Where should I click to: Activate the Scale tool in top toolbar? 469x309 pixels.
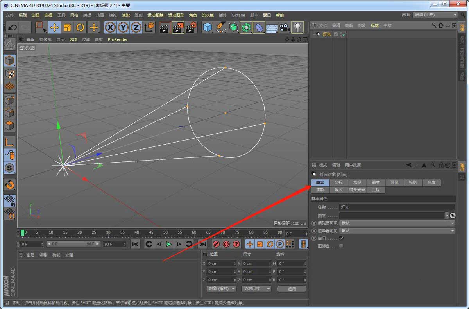(x=68, y=27)
